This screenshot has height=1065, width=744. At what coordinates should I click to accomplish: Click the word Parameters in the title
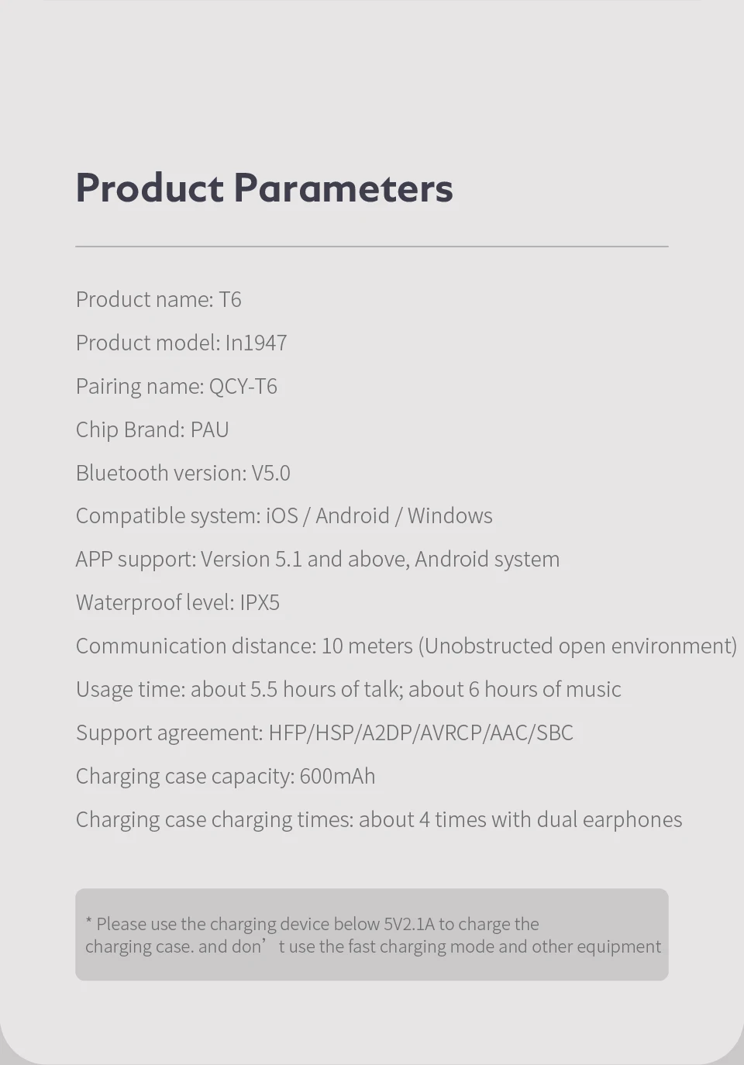343,188
